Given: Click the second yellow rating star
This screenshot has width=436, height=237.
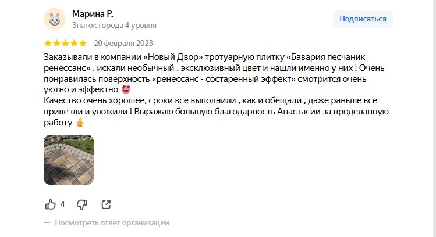Looking at the screenshot, I should [x=56, y=44].
